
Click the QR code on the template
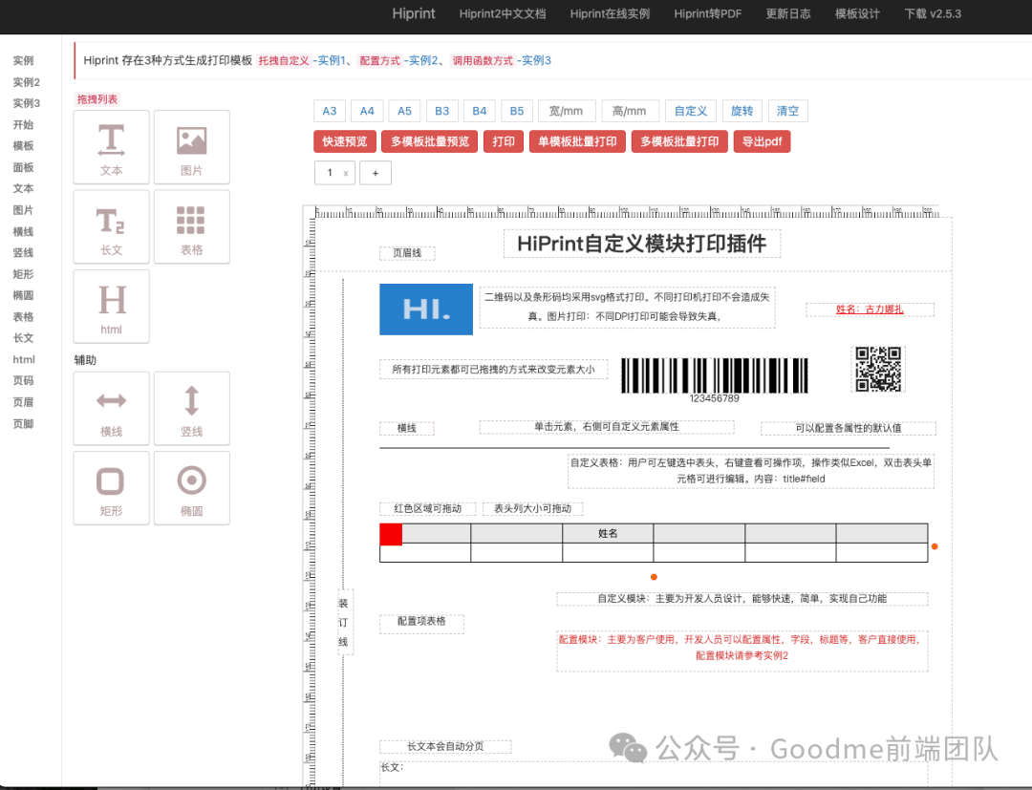877,369
